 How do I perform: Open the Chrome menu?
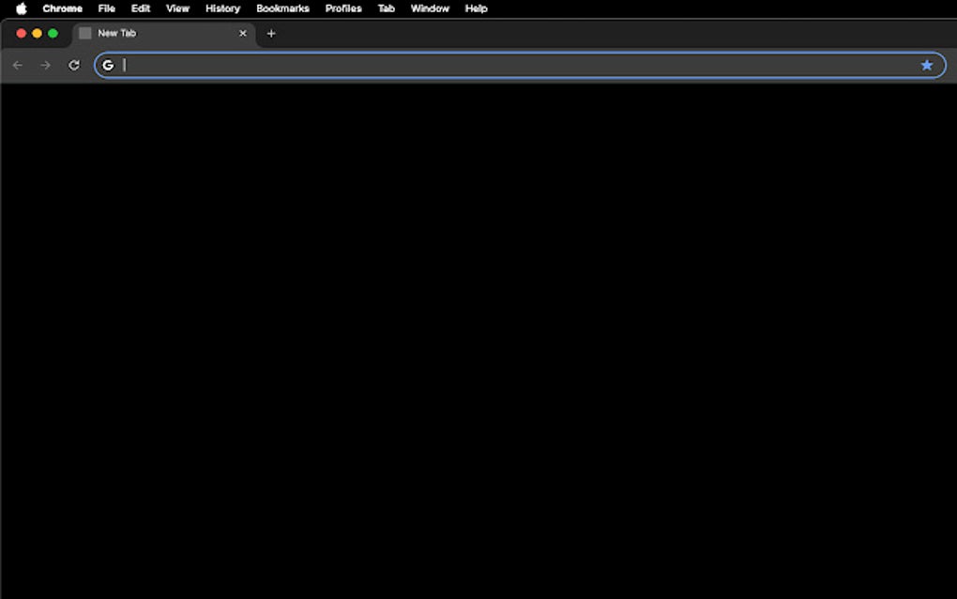[62, 8]
